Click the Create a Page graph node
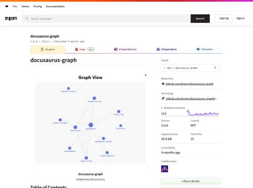The width and height of the screenshot is (253, 188). pyautogui.click(x=119, y=112)
